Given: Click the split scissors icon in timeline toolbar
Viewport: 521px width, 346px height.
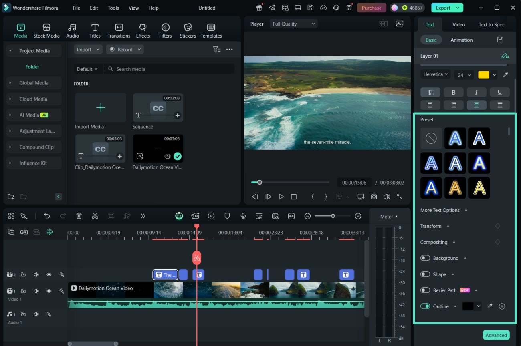Looking at the screenshot, I should (95, 216).
